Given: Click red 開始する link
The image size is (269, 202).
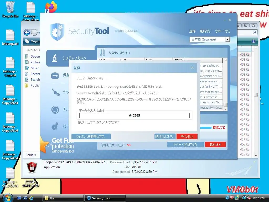Looking at the screenshot, I should click(x=219, y=128).
